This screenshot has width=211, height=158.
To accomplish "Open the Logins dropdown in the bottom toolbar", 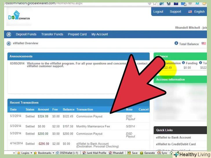I will pos(25,153).
